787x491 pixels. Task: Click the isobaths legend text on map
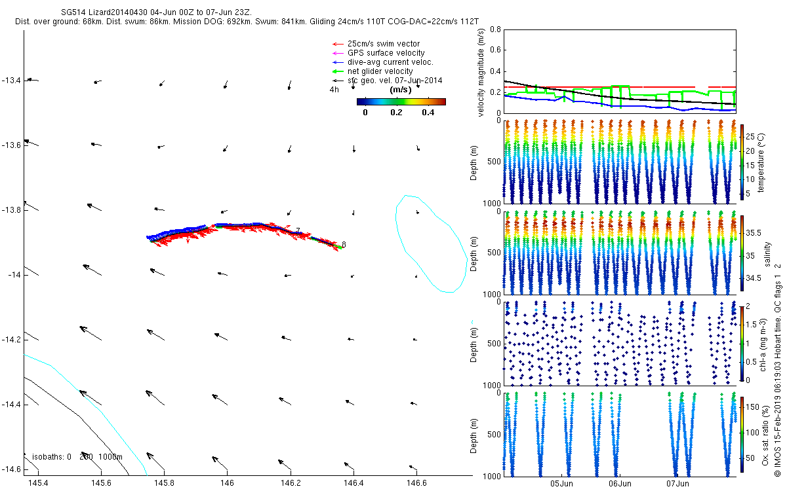pos(77,457)
